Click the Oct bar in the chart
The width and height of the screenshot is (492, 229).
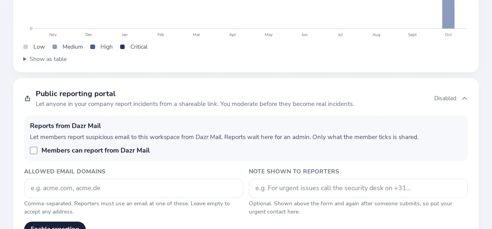[x=448, y=14]
